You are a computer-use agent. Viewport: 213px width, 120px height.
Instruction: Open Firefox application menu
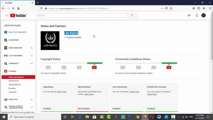210,8
